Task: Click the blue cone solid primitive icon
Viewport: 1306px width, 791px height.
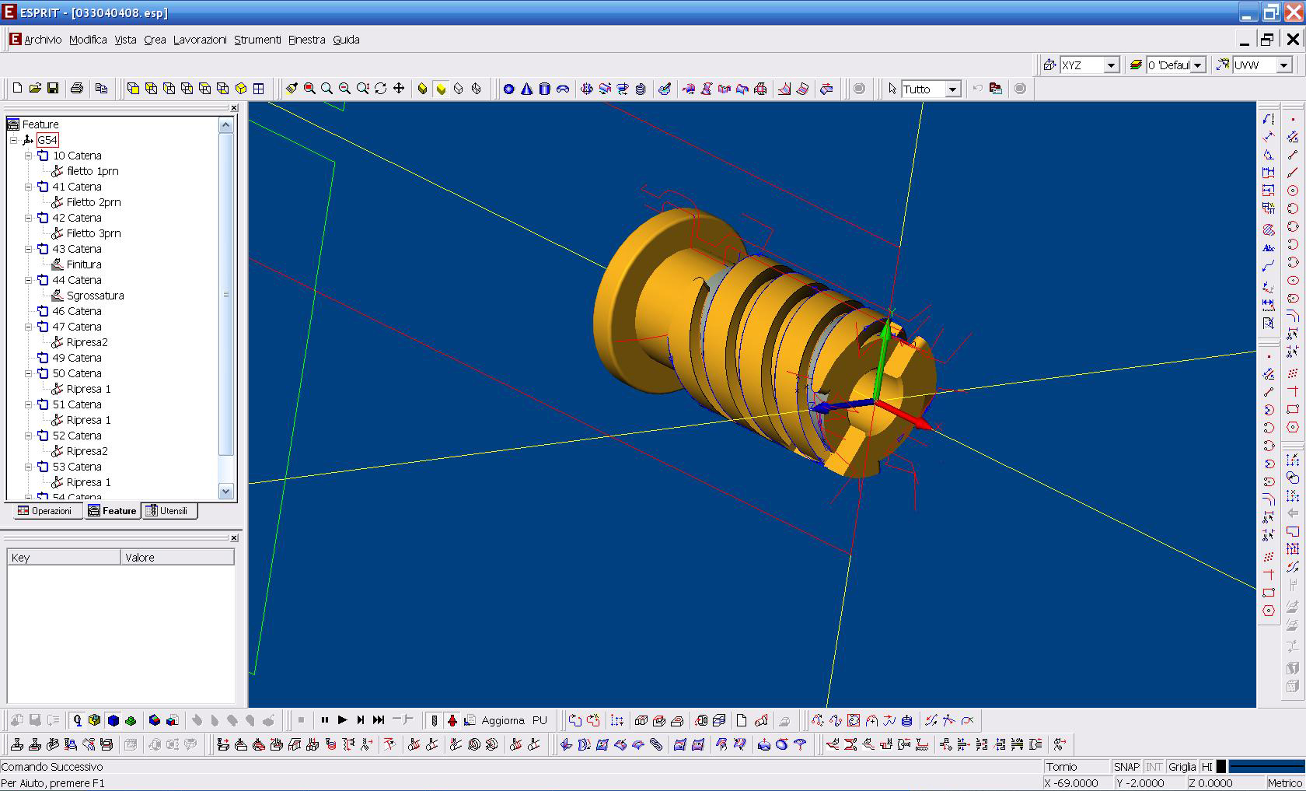Action: [526, 89]
